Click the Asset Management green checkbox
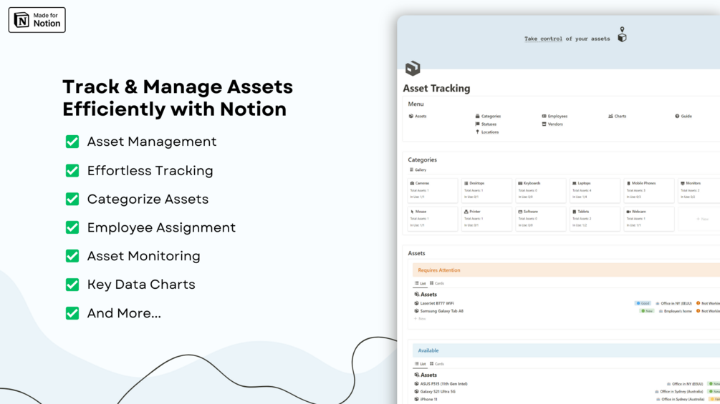Viewport: 720px width, 404px height. (72, 142)
